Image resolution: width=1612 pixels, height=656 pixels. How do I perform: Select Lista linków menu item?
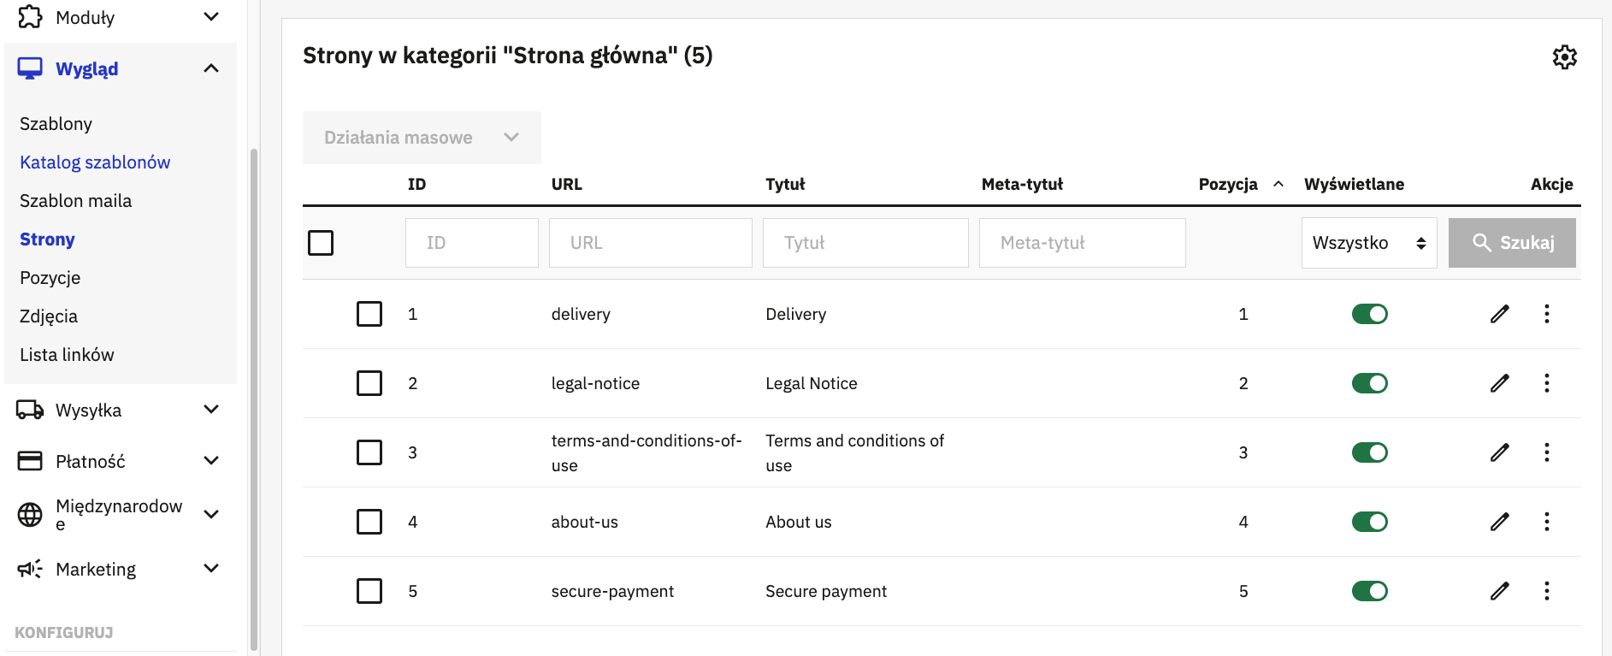click(x=67, y=355)
